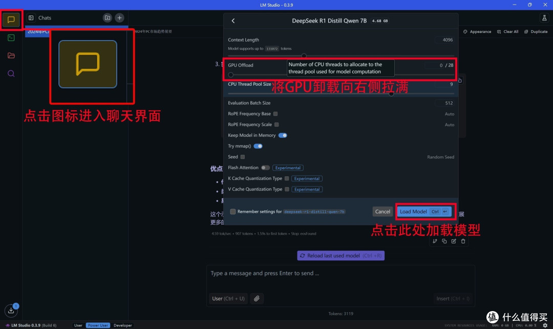Open settings gear in the status bar

(x=545, y=325)
